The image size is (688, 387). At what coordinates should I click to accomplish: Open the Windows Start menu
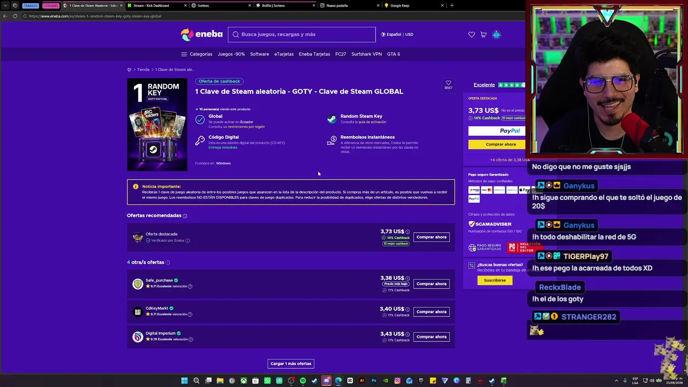point(184,381)
